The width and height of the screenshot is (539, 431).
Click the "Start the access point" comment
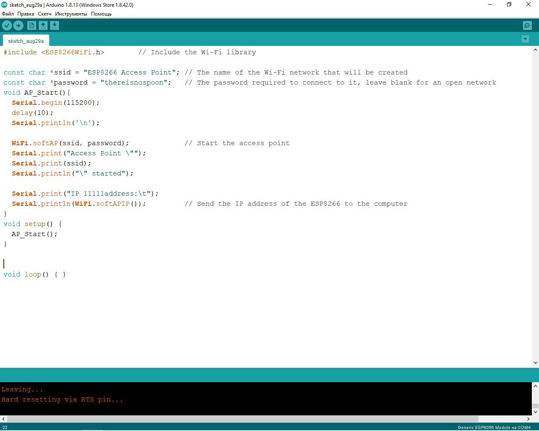(237, 143)
